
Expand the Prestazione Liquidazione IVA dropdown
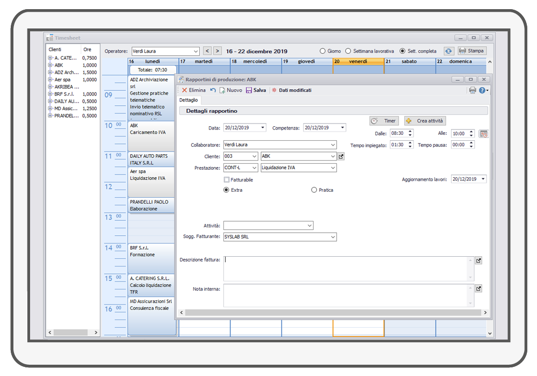(x=333, y=168)
